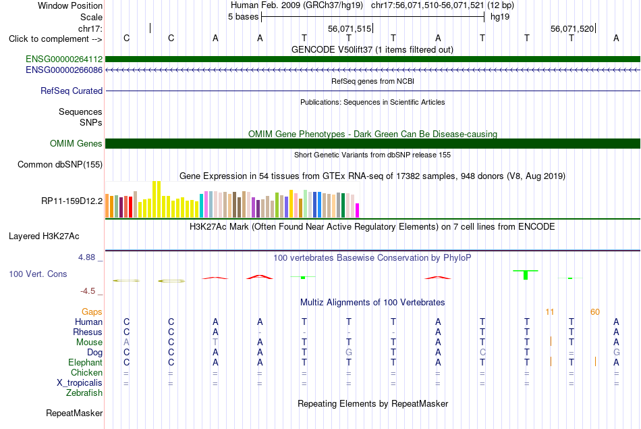Click the -4.5 PhyloP lower scale value
Image resolution: width=641 pixels, height=429 pixels.
click(x=88, y=291)
